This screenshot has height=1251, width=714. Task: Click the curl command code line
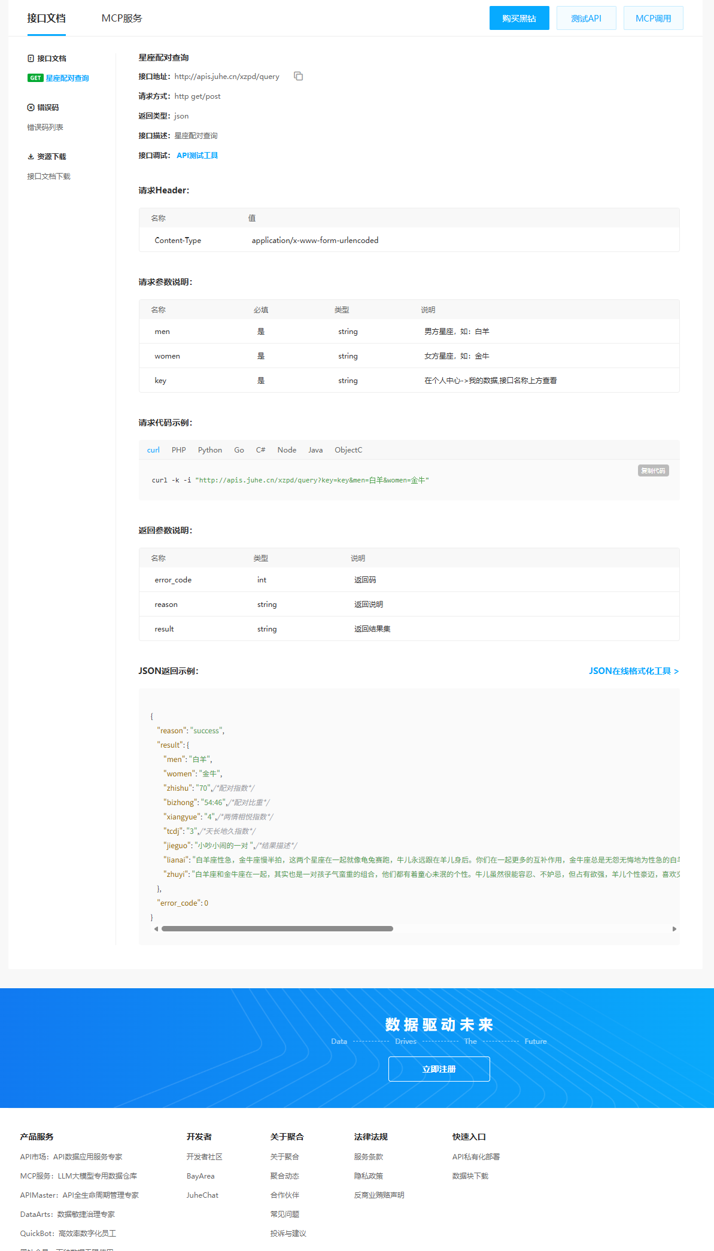point(290,480)
